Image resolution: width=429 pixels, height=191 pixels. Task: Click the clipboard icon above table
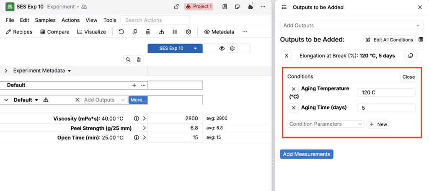tap(139, 59)
